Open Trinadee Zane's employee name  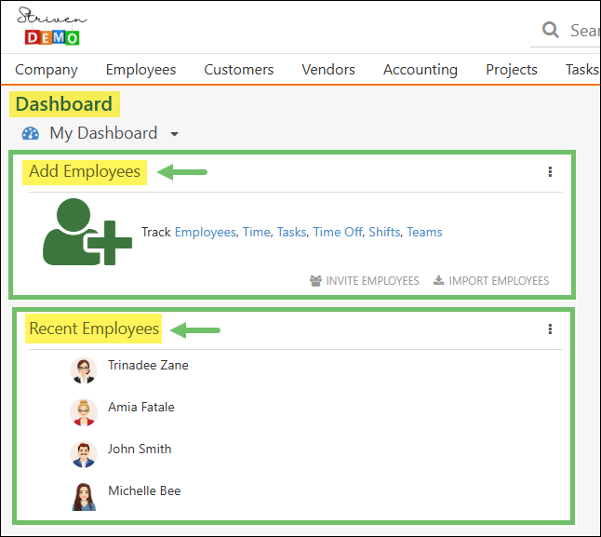tap(148, 365)
